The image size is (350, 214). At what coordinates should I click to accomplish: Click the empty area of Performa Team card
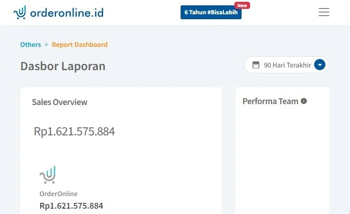pos(282,156)
